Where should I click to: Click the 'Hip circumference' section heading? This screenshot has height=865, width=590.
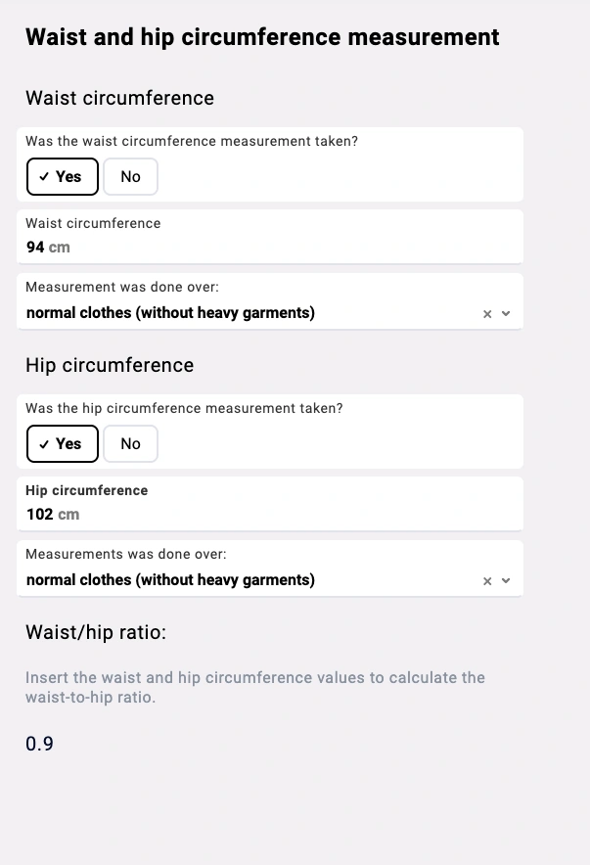110,365
